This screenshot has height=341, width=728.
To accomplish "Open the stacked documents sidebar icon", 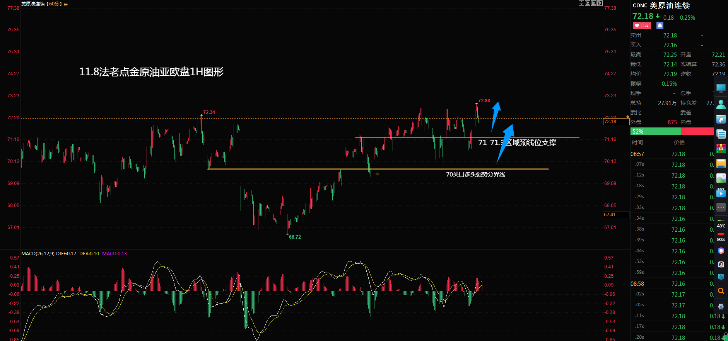I will pos(721,134).
